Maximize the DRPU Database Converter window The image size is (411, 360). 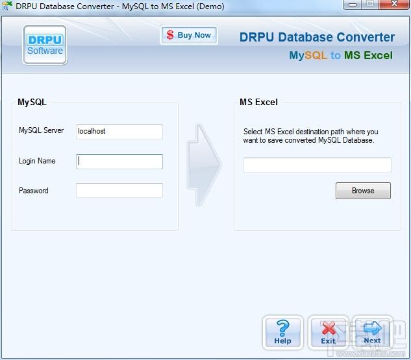[x=370, y=4]
